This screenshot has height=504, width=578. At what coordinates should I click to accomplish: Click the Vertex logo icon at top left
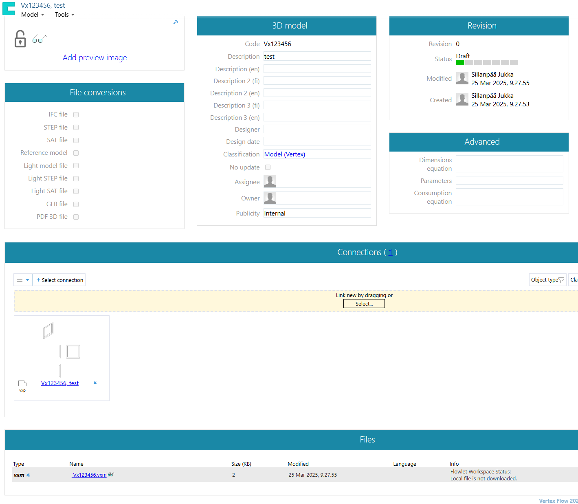tap(9, 9)
